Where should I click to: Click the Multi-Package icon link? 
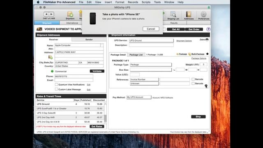196,54
